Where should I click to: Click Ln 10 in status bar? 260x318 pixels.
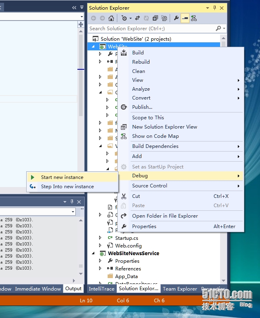coord(86,300)
